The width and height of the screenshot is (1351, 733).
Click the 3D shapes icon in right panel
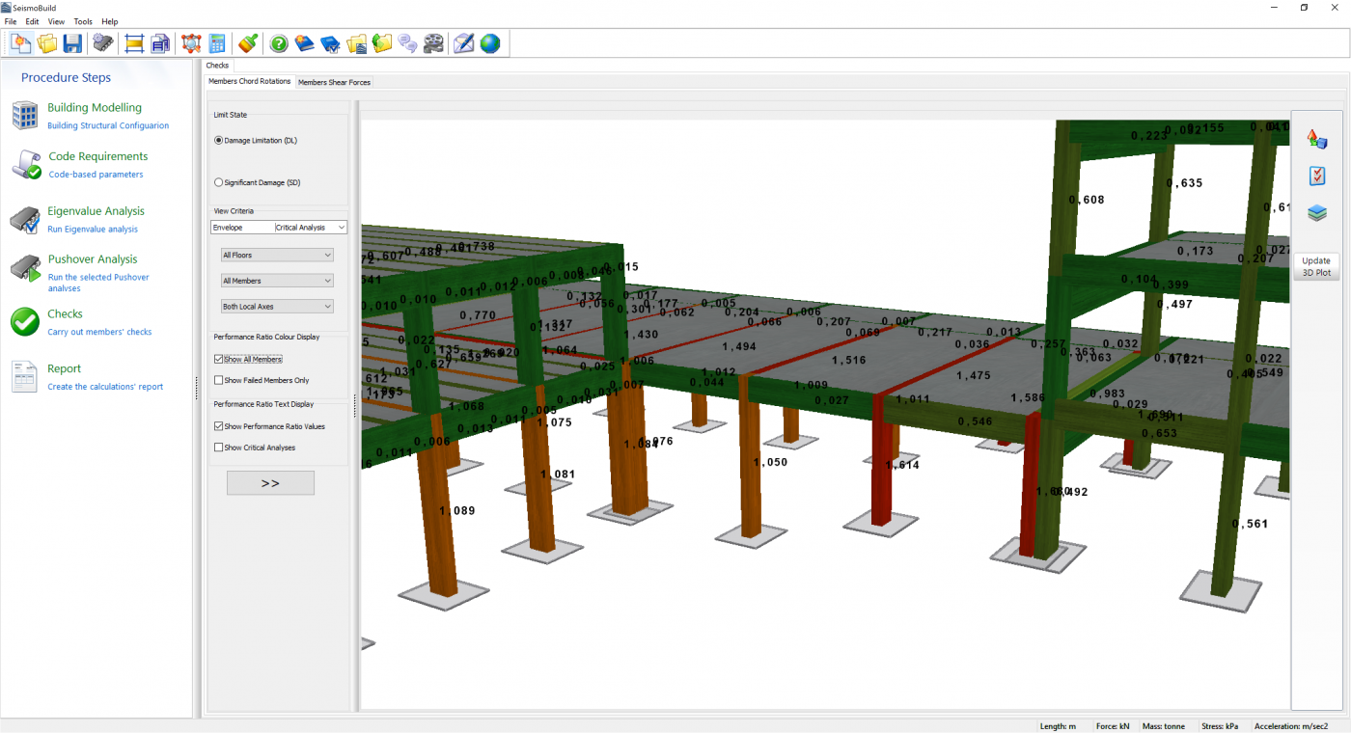coord(1316,139)
